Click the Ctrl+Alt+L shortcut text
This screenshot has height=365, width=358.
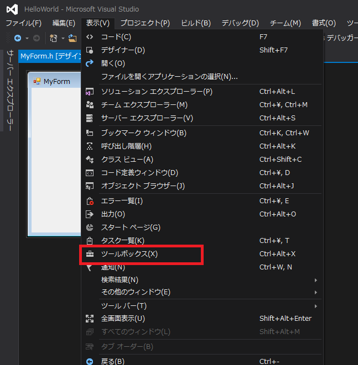(277, 92)
